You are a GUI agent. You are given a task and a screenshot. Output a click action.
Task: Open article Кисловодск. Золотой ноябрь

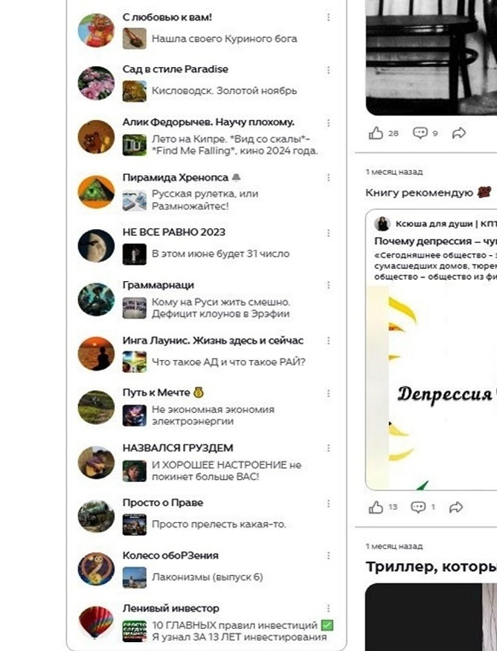coord(224,91)
